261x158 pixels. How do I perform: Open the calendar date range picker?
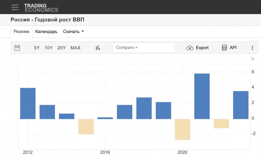pos(17,48)
